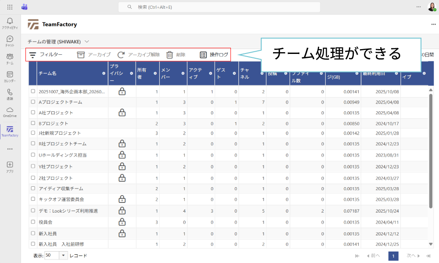Open the Activity bell in sidebar
Image resolution: width=439 pixels, height=263 pixels.
10,21
